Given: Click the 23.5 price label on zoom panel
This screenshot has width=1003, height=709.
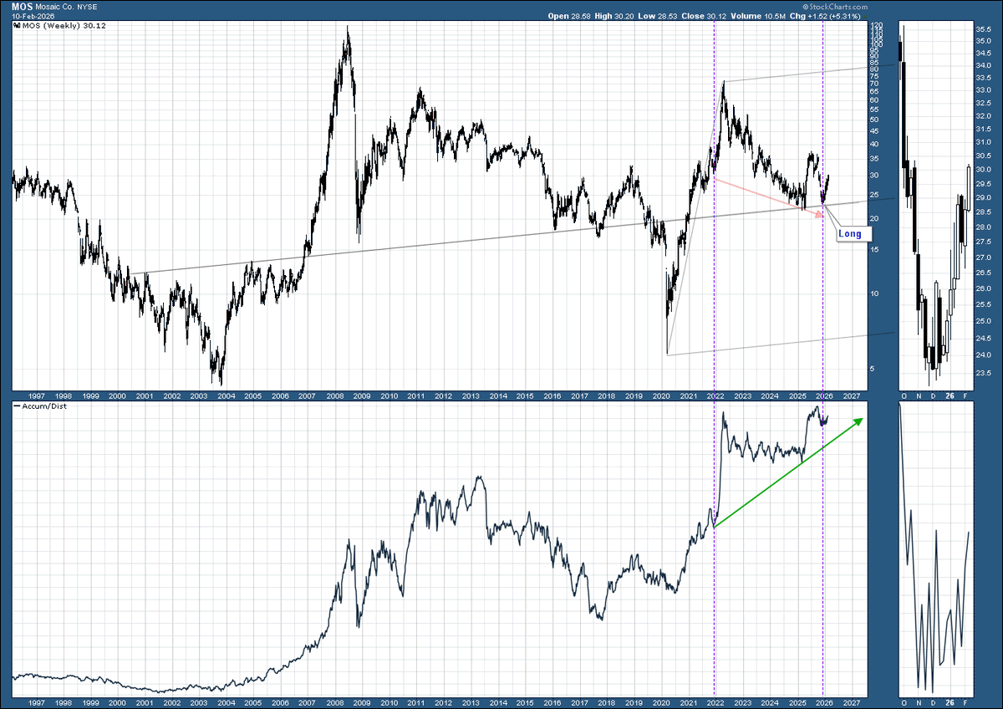Looking at the screenshot, I should click(x=982, y=373).
